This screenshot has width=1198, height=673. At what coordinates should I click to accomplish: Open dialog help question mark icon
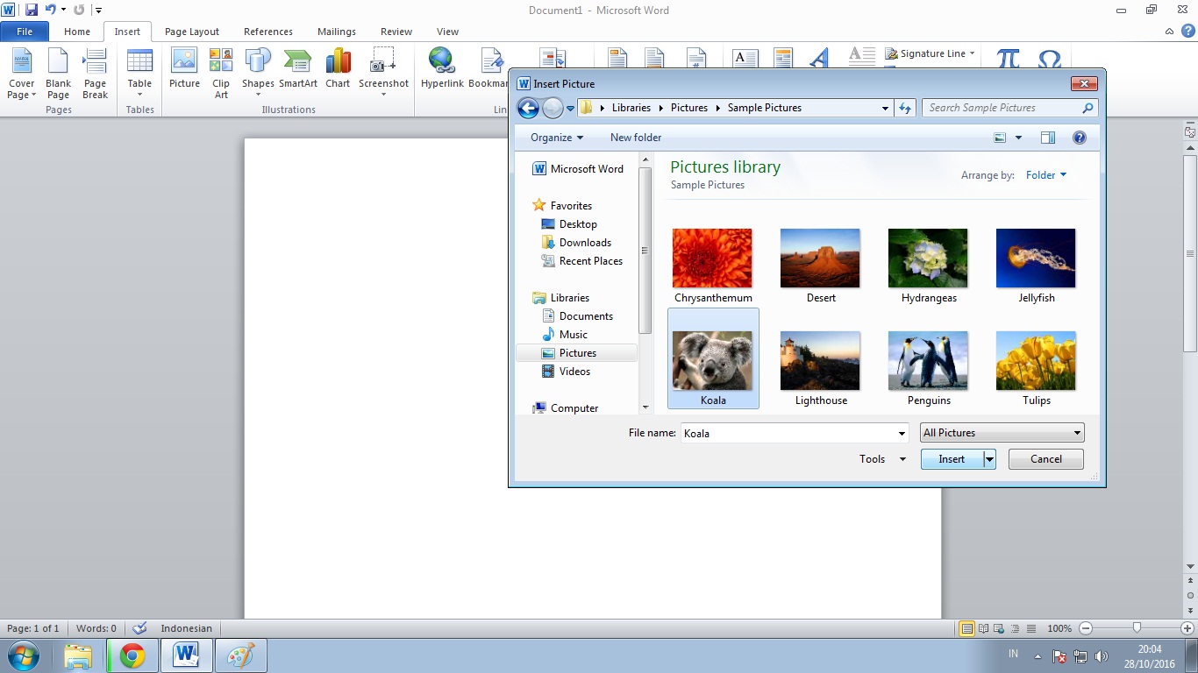tap(1080, 138)
